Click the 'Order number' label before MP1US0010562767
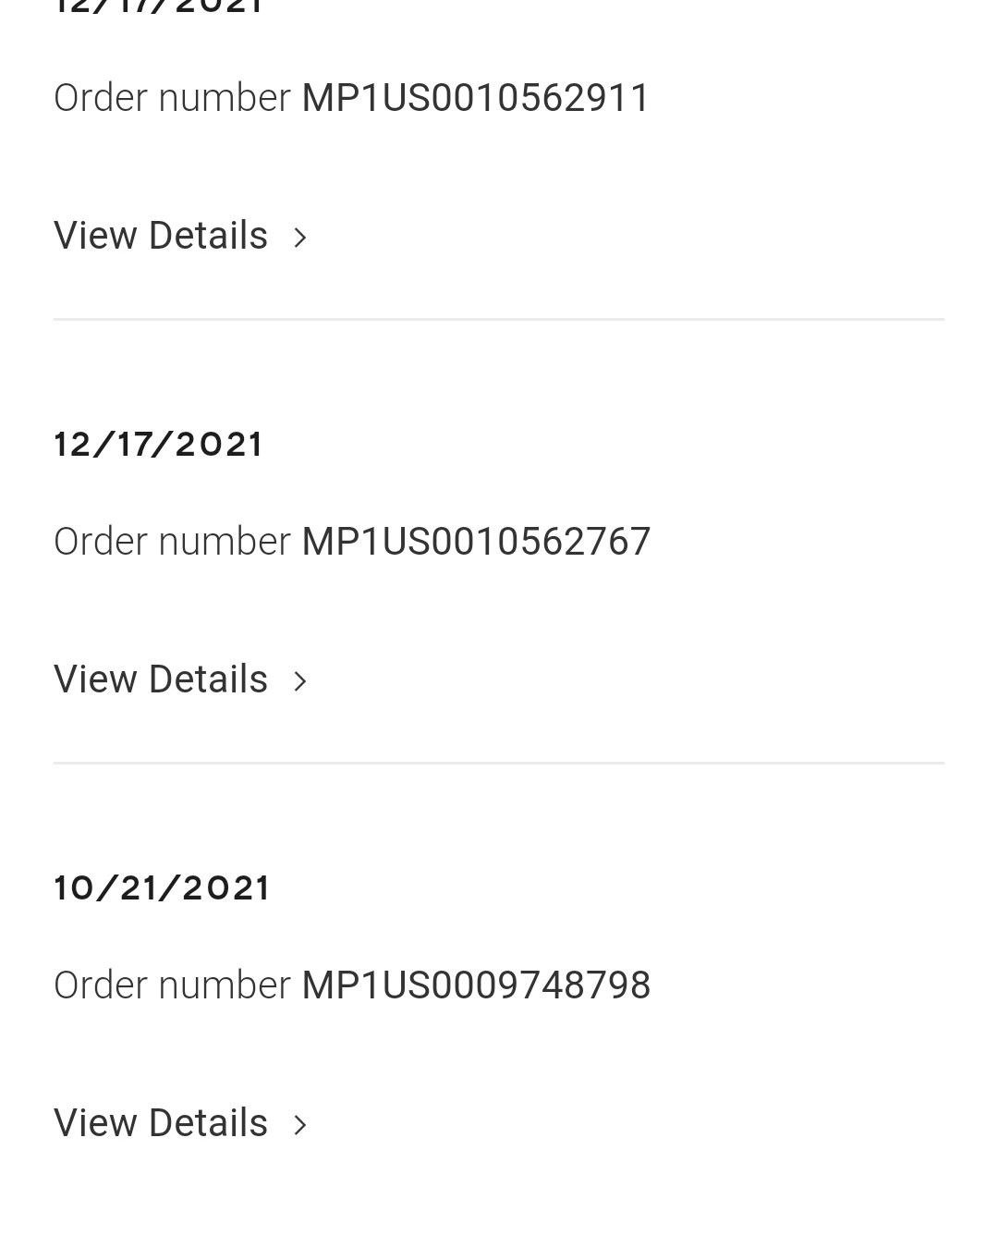 coord(172,542)
